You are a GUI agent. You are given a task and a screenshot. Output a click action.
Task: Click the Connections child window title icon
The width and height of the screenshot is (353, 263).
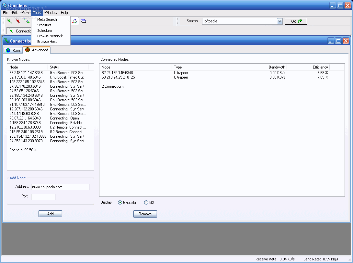click(x=6, y=41)
